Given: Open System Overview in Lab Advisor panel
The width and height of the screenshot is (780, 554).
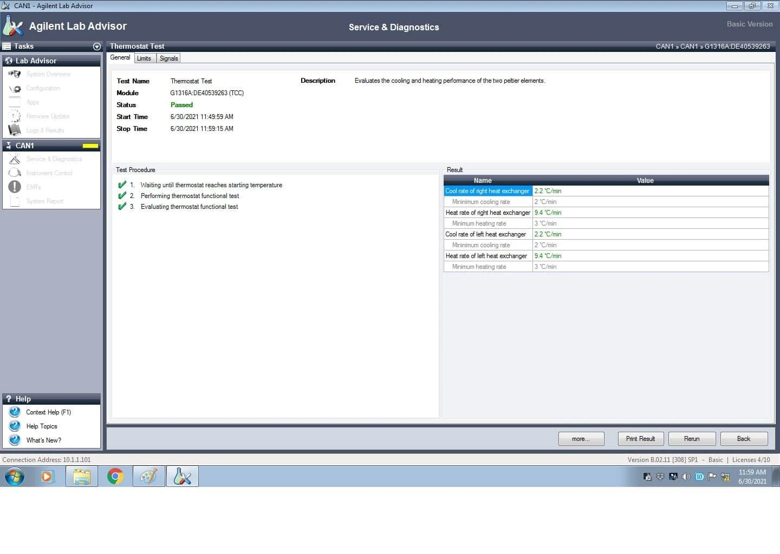Looking at the screenshot, I should 48,74.
